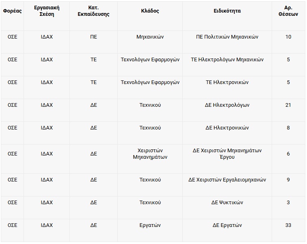Click the Εργασιακή Σχέση column header
This screenshot has height=244, width=307.
coord(47,11)
